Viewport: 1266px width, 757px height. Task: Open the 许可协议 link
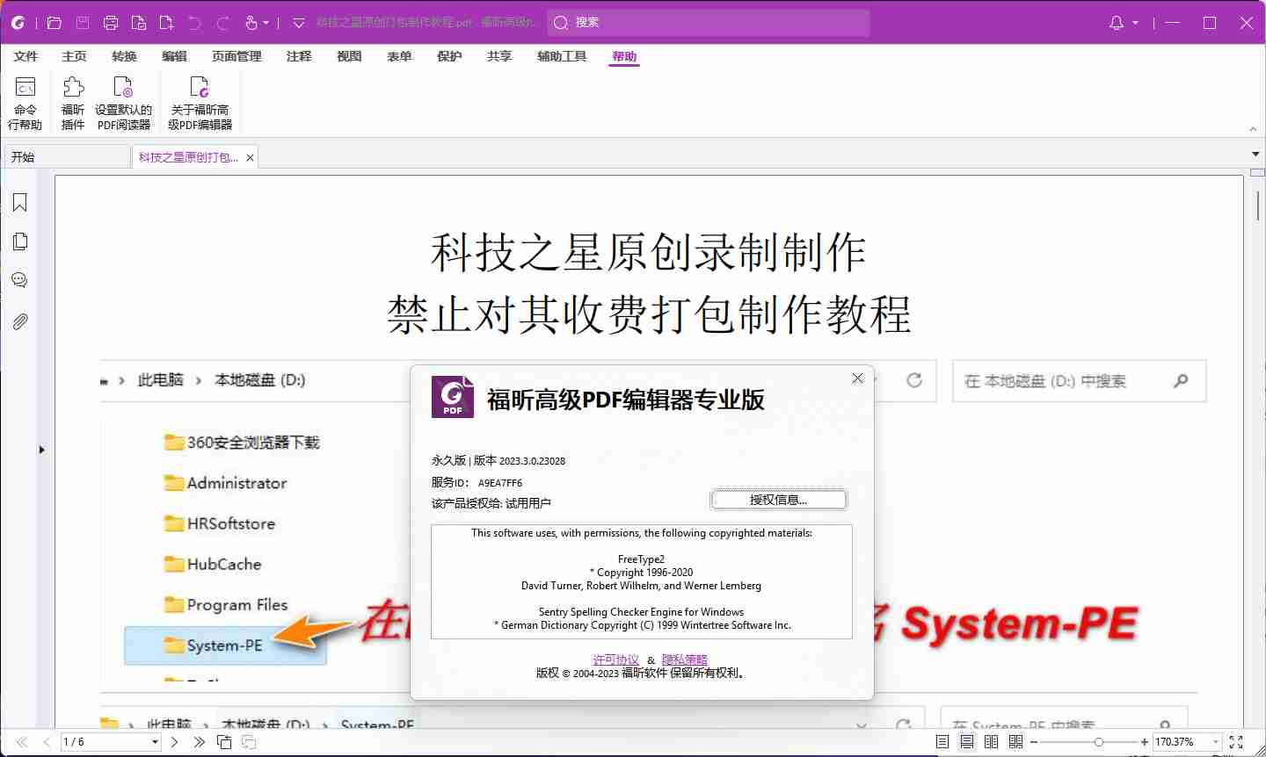pyautogui.click(x=615, y=660)
